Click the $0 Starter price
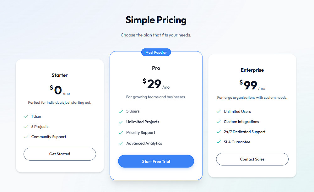The image size is (314, 192). tap(58, 90)
